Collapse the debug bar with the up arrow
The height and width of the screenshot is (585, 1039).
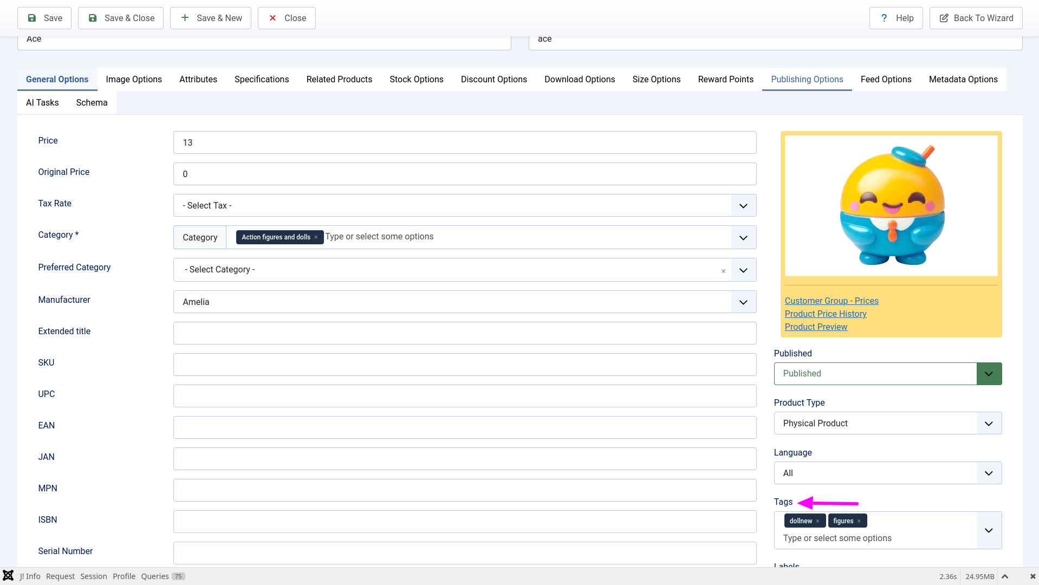1005,576
